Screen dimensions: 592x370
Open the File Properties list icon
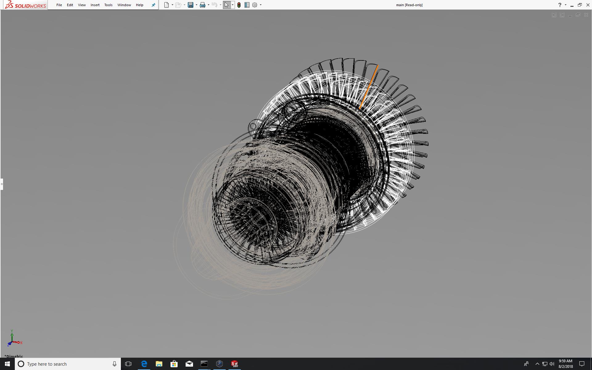pos(247,5)
